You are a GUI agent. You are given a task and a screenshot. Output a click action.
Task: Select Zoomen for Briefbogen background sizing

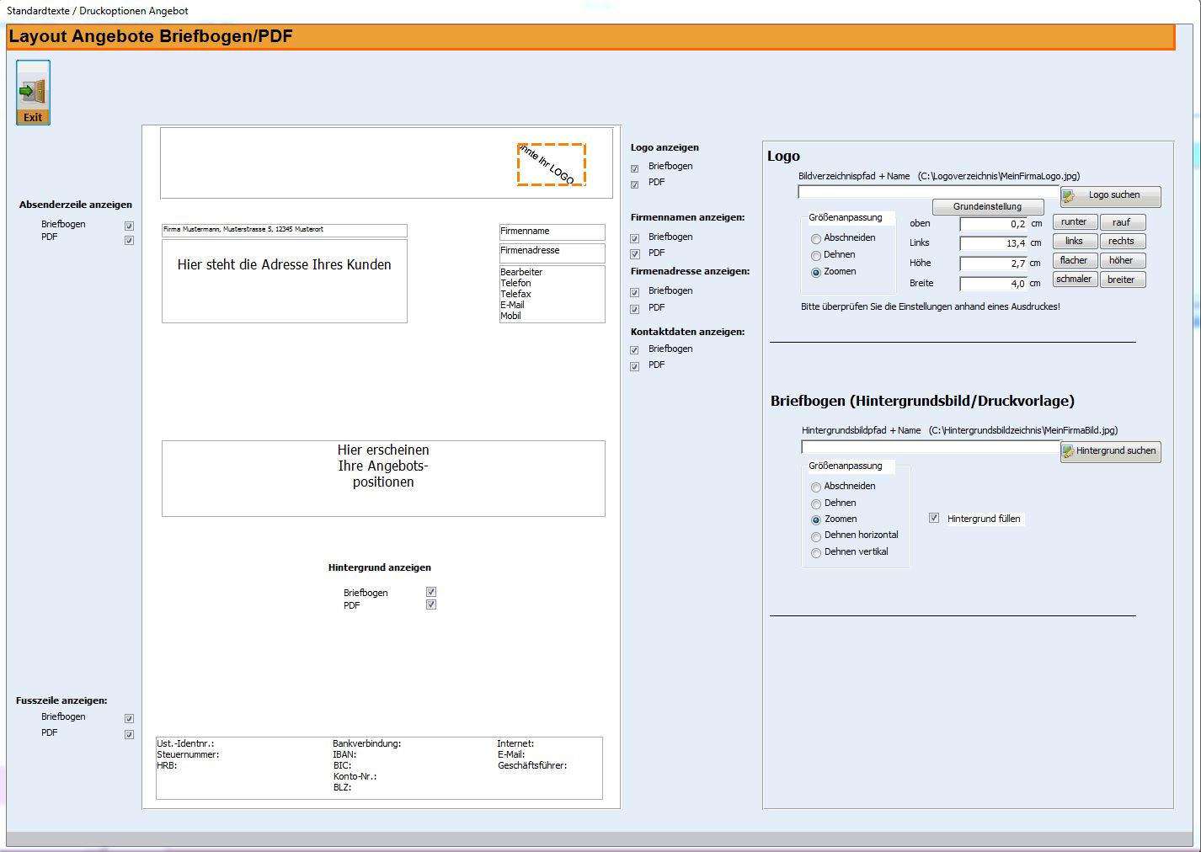816,520
